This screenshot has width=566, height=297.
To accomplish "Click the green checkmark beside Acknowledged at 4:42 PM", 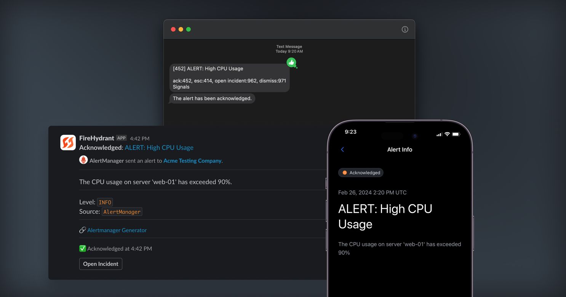I will tap(83, 248).
